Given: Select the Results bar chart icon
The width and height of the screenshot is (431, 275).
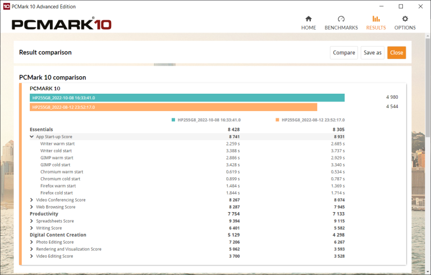Looking at the screenshot, I should [376, 19].
